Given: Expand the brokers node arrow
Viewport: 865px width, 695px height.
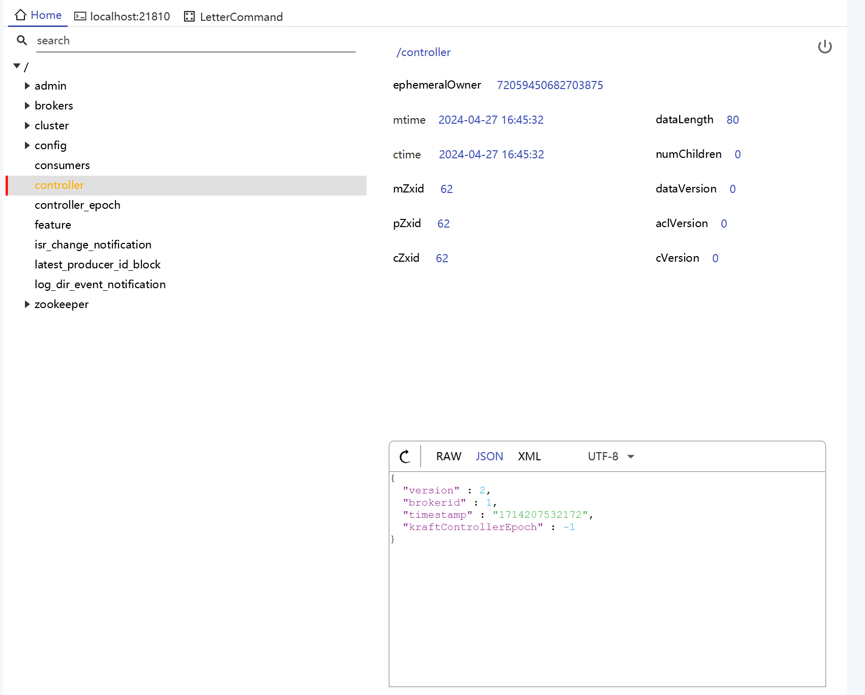Looking at the screenshot, I should coord(27,105).
